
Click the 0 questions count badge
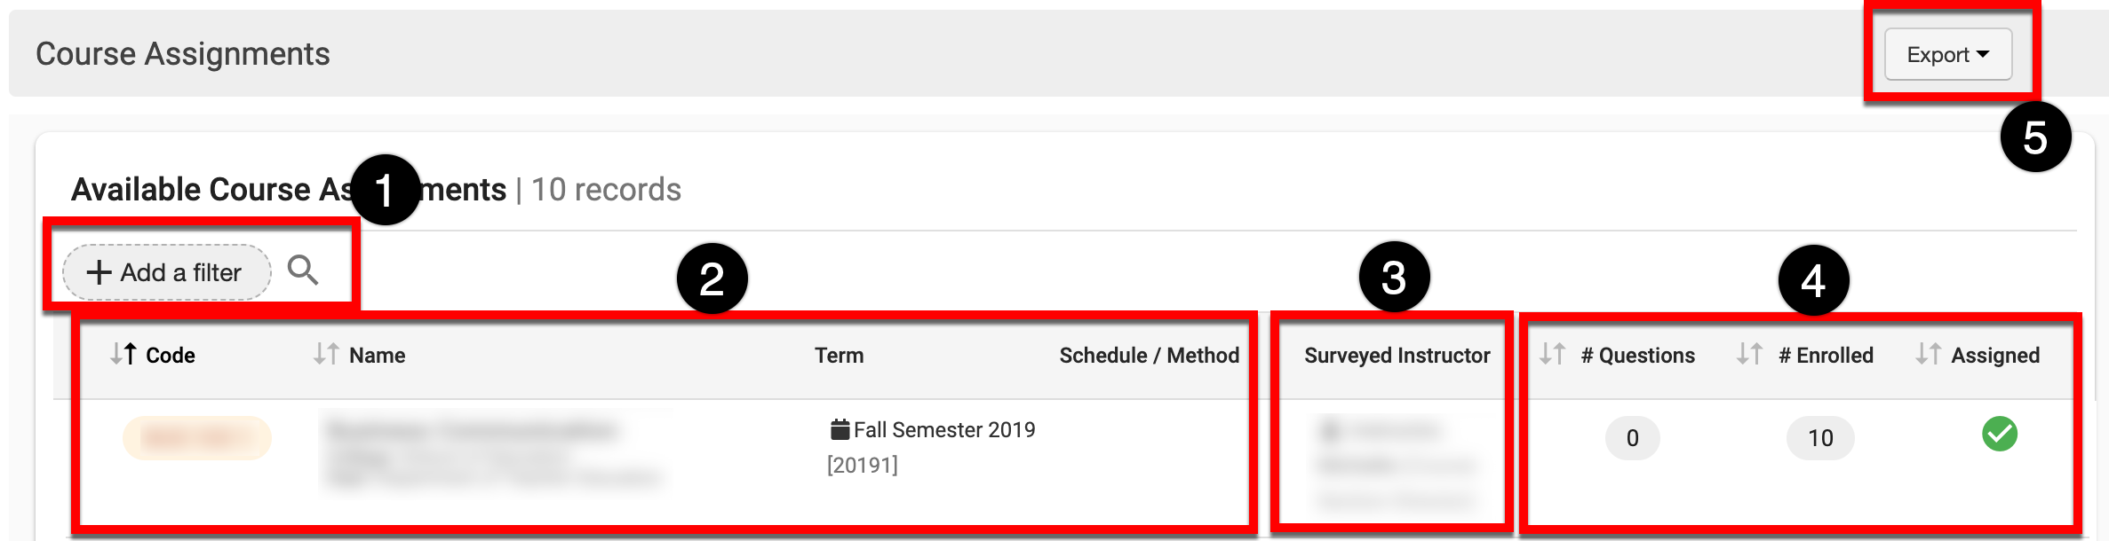(x=1632, y=438)
